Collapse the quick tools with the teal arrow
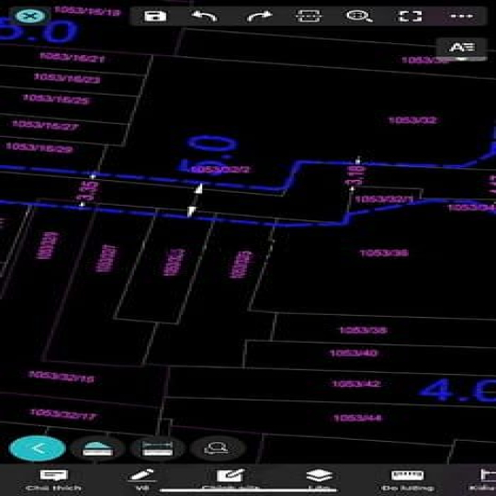496x496 pixels. pos(38,448)
